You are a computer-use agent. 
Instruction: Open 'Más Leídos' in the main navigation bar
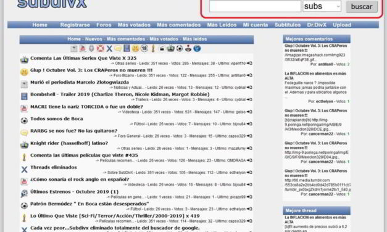[222, 25]
